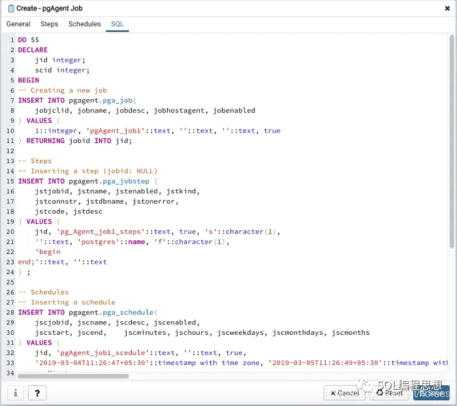Go to the Schedules tab
The image size is (457, 406).
click(x=85, y=24)
